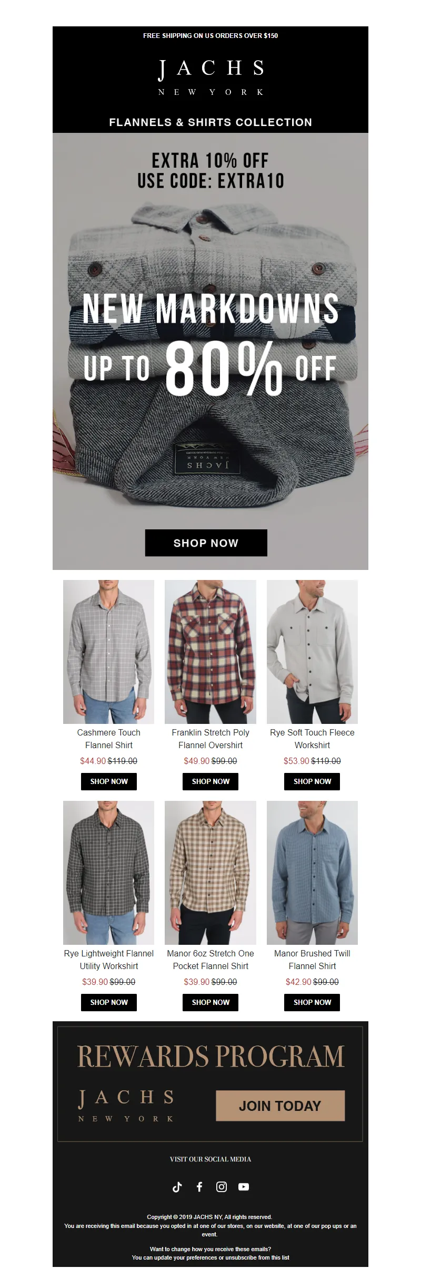Open the blue Manor Brushed Twill photo
Image resolution: width=421 pixels, height=1287 pixels.
coord(312,873)
